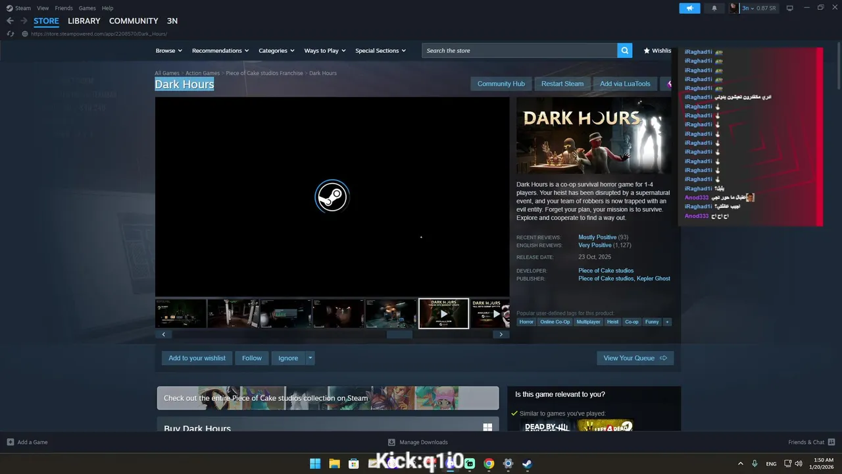Viewport: 842px width, 474px height.
Task: Expand more tags with the plus button
Action: (x=667, y=322)
